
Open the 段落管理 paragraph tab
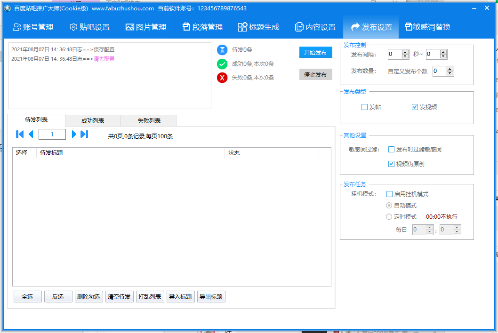[202, 27]
